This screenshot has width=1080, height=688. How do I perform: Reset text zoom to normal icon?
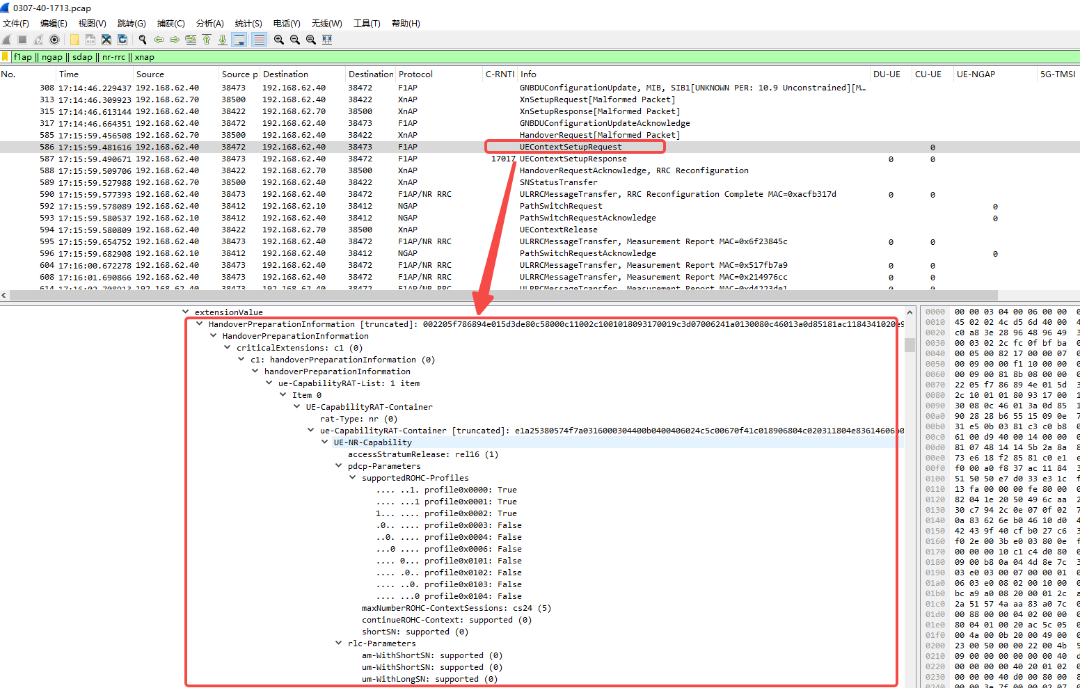[311, 40]
